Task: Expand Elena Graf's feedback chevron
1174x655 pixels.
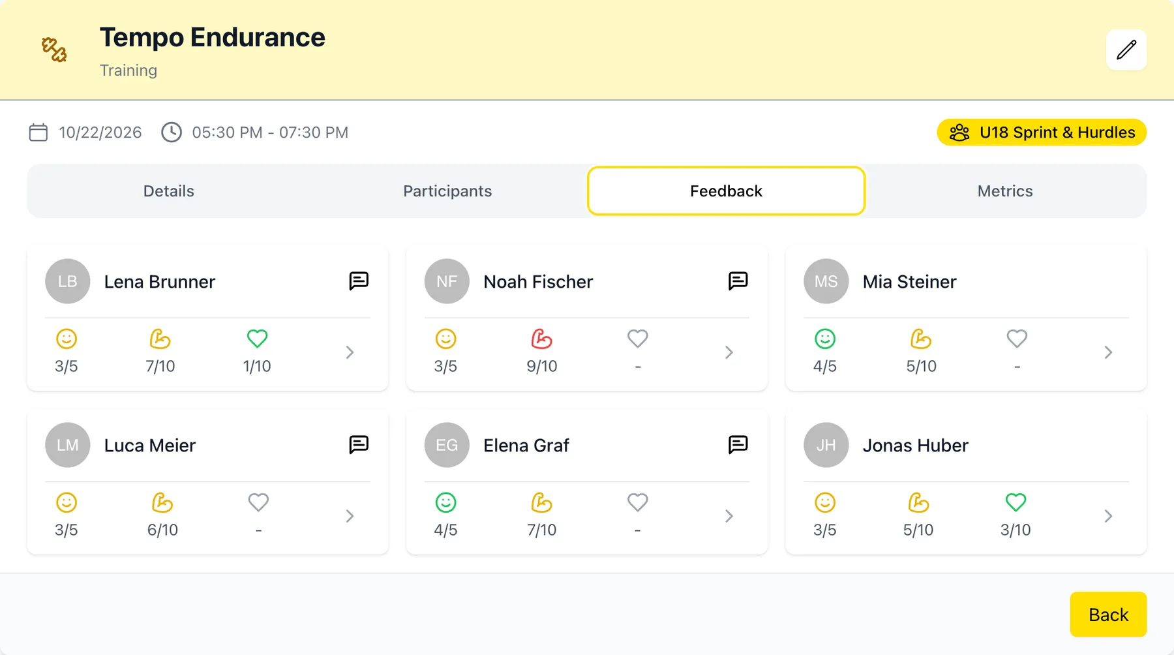Action: point(729,516)
